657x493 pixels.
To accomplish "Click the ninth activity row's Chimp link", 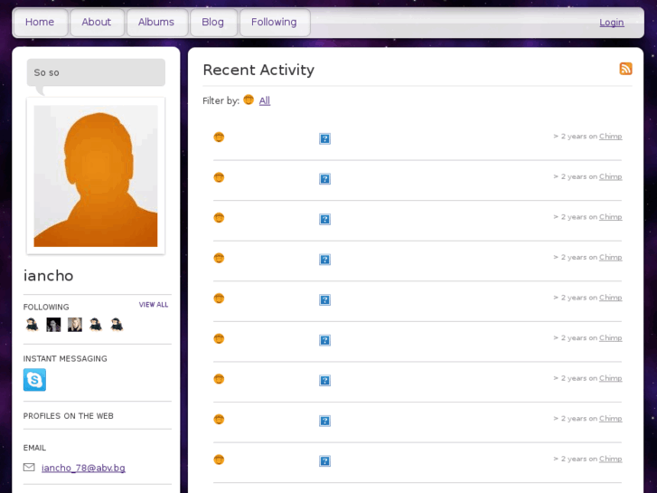I will (x=611, y=459).
